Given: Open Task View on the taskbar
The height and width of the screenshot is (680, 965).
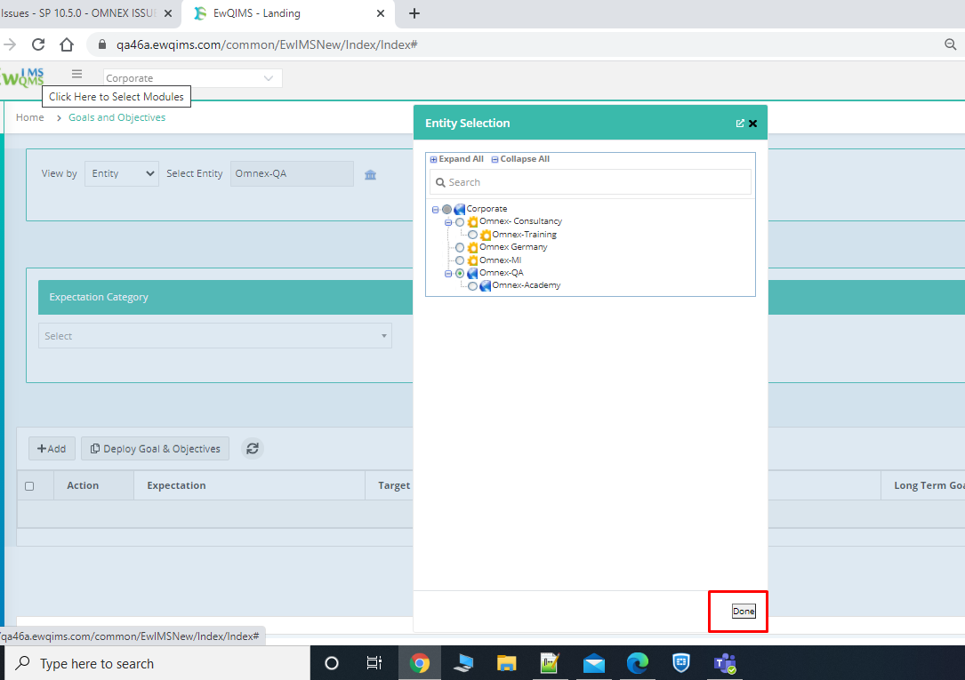Looking at the screenshot, I should coord(374,663).
